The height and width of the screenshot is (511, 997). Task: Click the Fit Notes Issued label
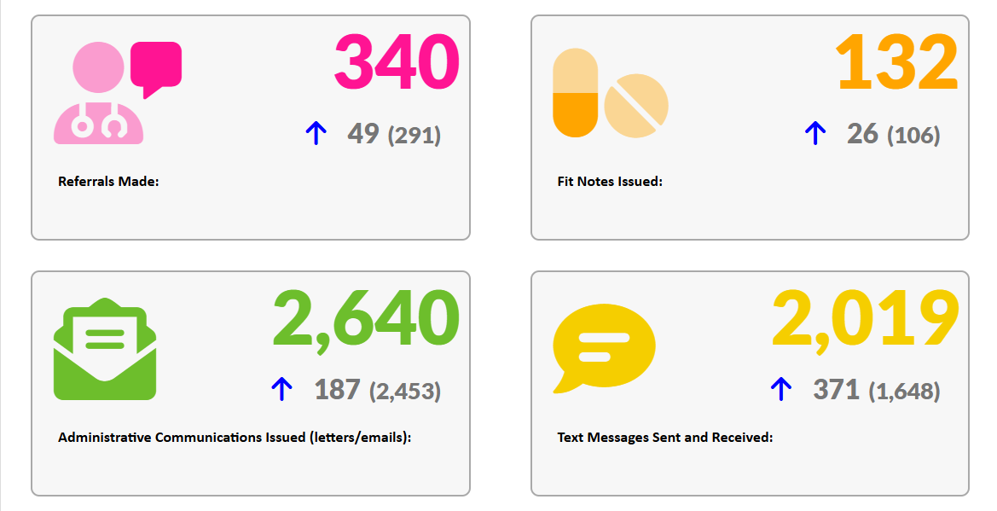tap(610, 182)
